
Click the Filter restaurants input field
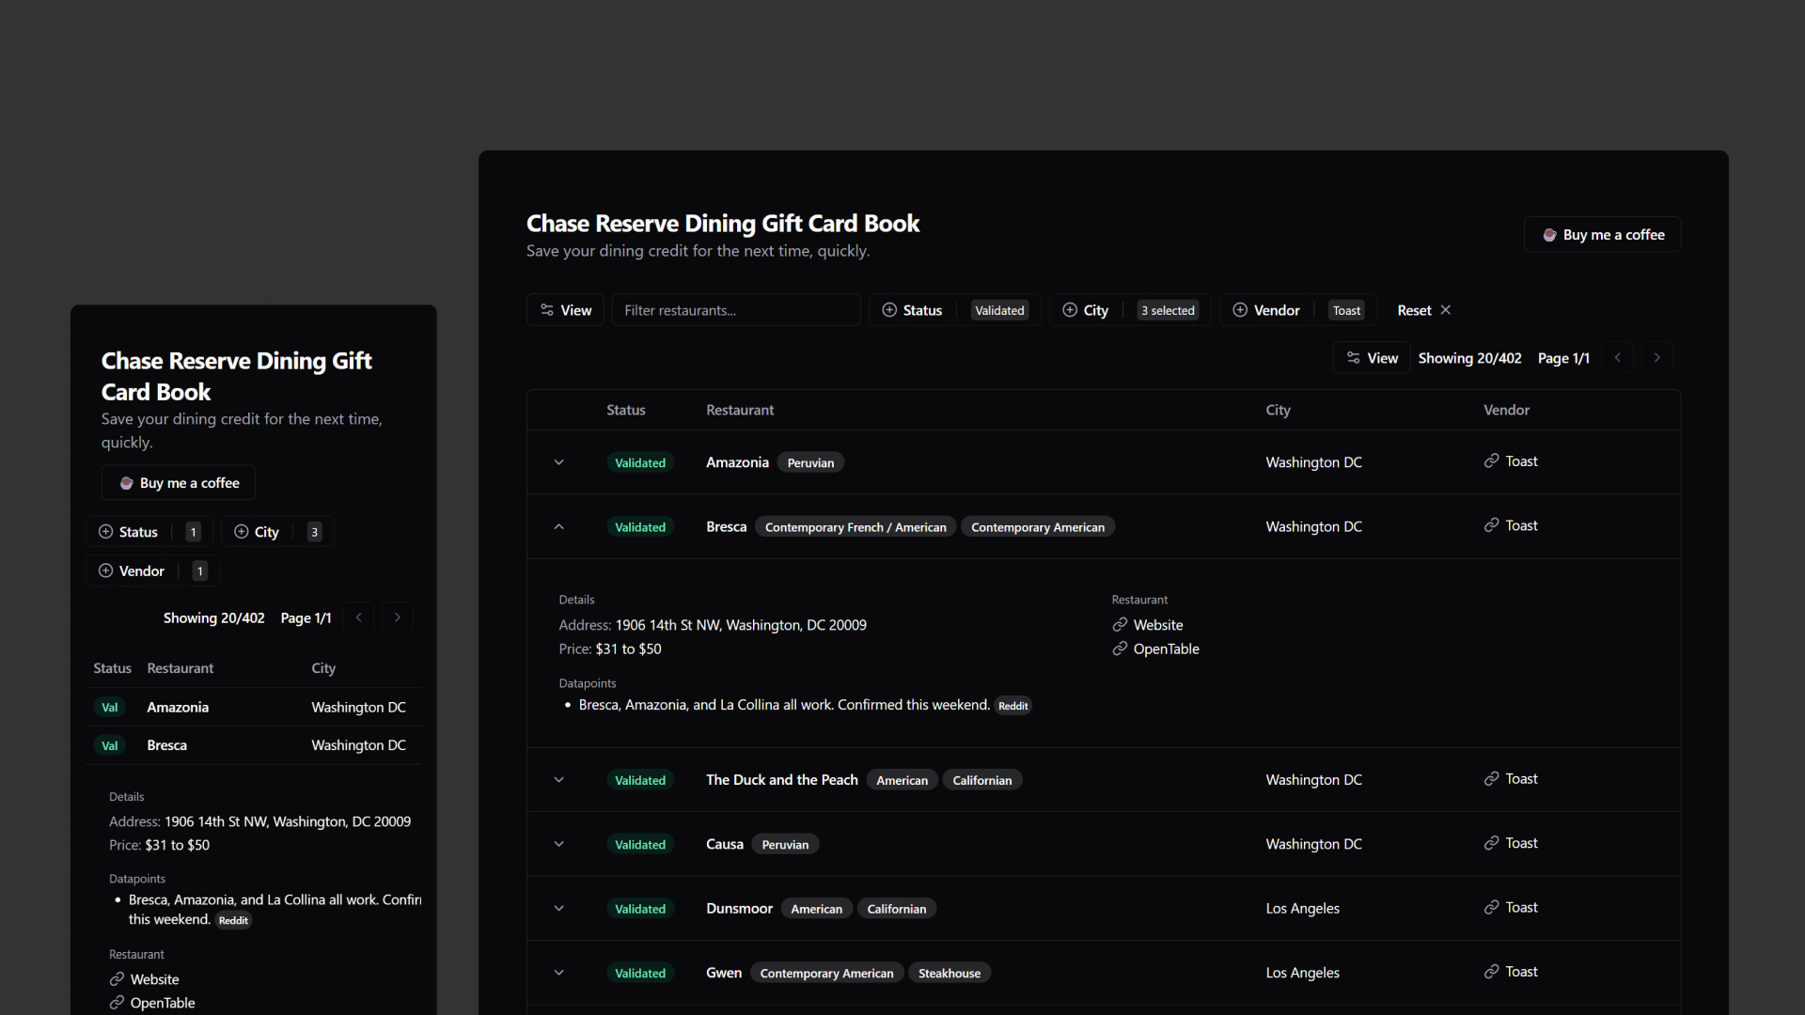click(736, 310)
